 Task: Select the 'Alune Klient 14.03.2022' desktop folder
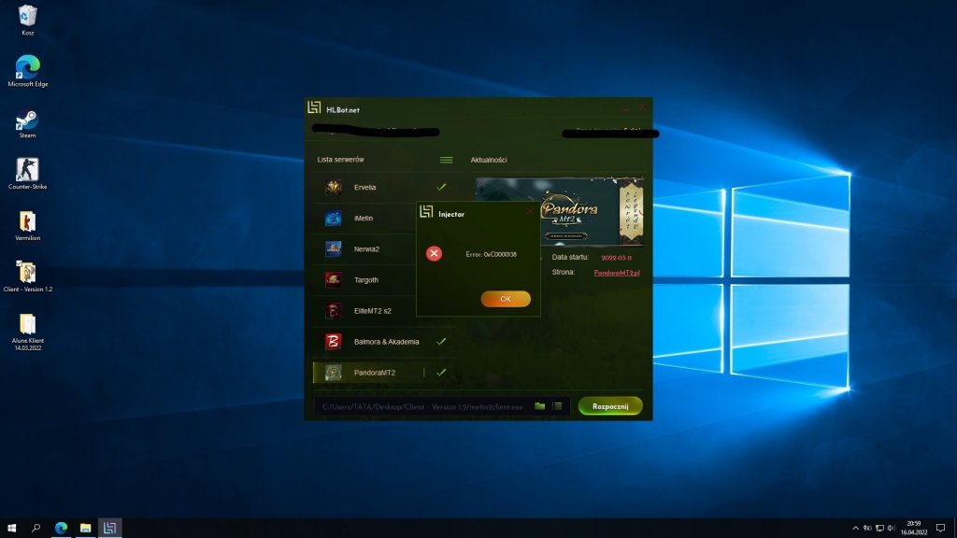[x=27, y=332]
